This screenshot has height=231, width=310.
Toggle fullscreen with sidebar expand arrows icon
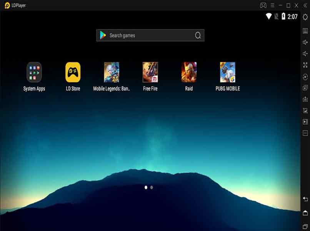(x=305, y=65)
